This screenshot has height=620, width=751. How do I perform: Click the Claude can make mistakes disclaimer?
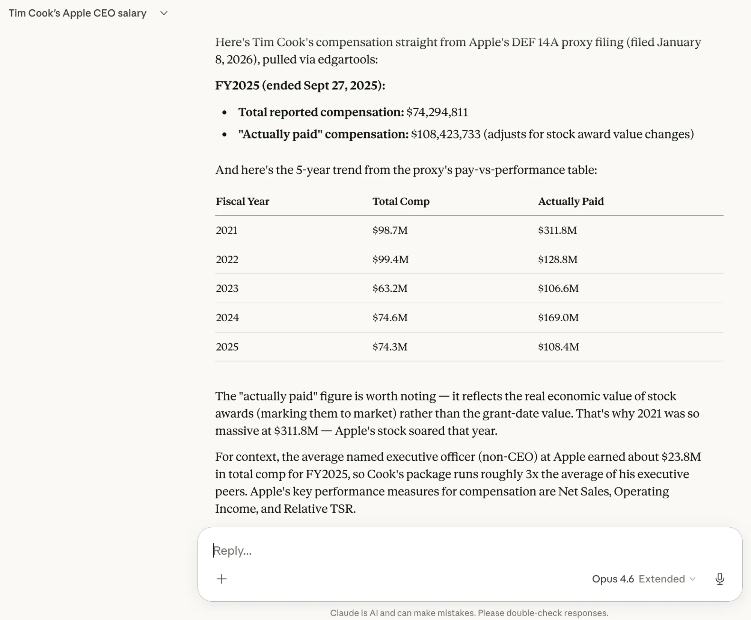point(469,613)
